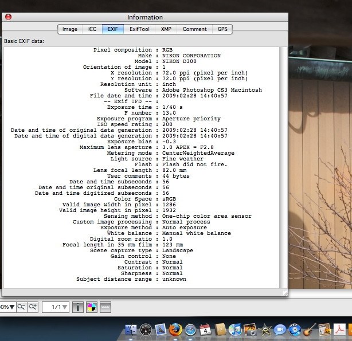Image resolution: width=352 pixels, height=341 pixels.
Task: Open GarageBand guitar icon in Dock
Action: click(310, 330)
